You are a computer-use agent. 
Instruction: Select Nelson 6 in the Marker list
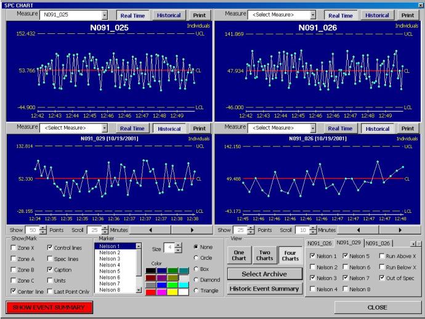point(115,278)
